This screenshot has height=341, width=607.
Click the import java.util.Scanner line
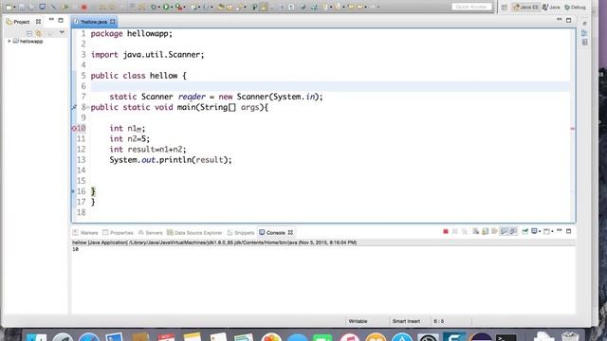tap(147, 55)
